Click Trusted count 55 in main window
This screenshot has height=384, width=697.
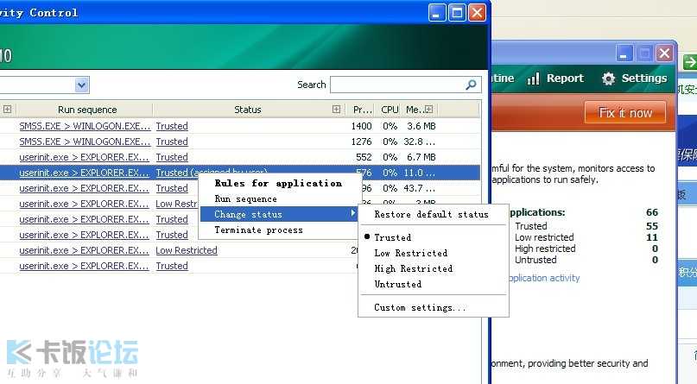tap(652, 226)
